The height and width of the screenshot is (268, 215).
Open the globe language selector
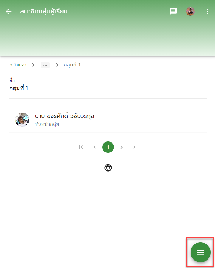pyautogui.click(x=108, y=168)
